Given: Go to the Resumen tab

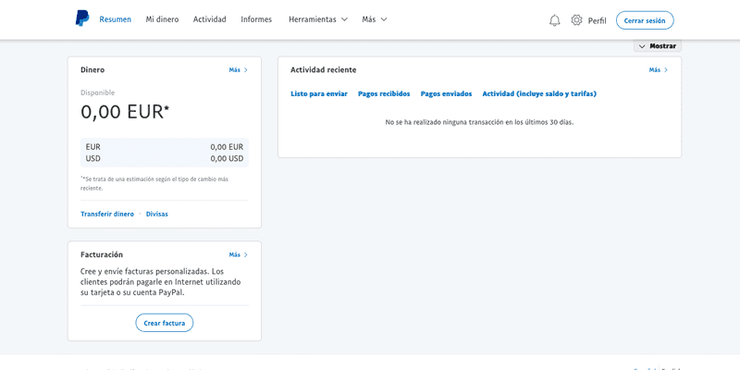Looking at the screenshot, I should click(x=115, y=19).
